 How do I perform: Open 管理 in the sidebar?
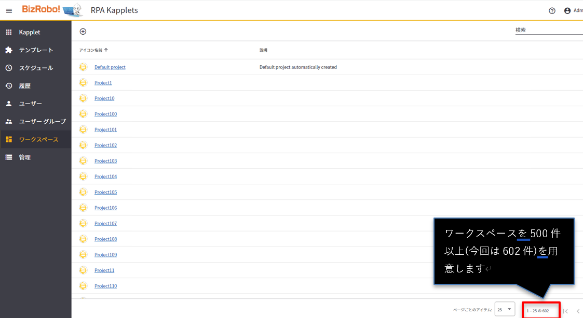tap(25, 157)
